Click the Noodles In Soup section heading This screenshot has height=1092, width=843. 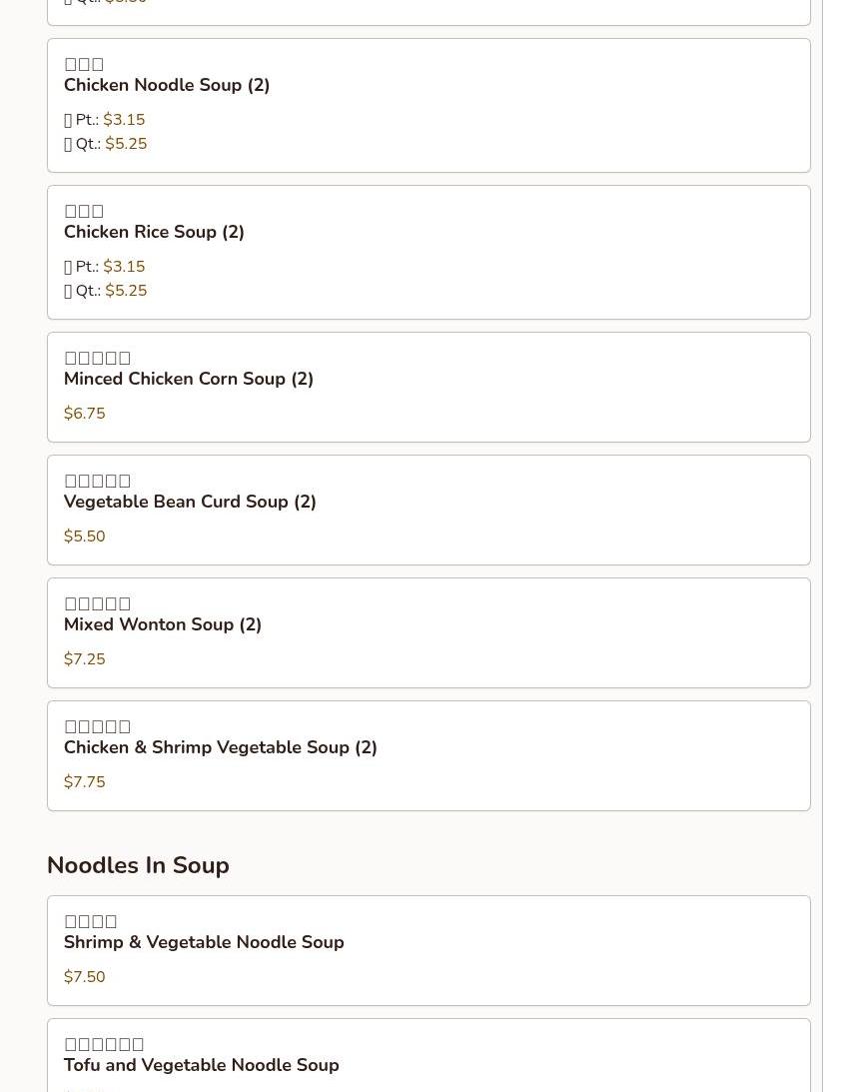pos(138,865)
